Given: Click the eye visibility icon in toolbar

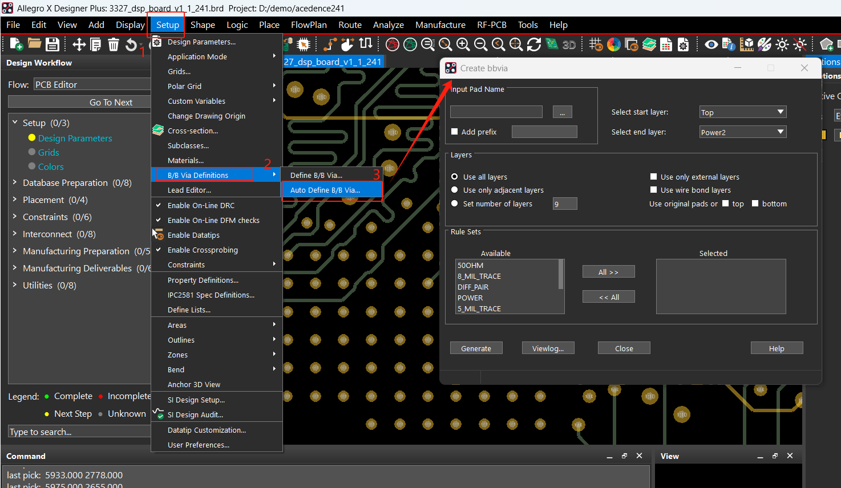Looking at the screenshot, I should tap(711, 44).
